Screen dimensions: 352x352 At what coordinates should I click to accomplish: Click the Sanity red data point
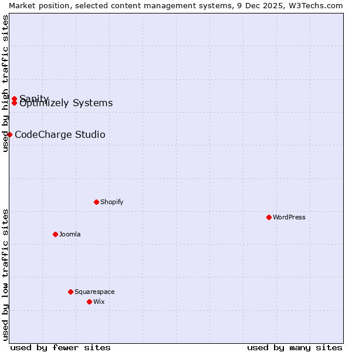[x=14, y=99]
